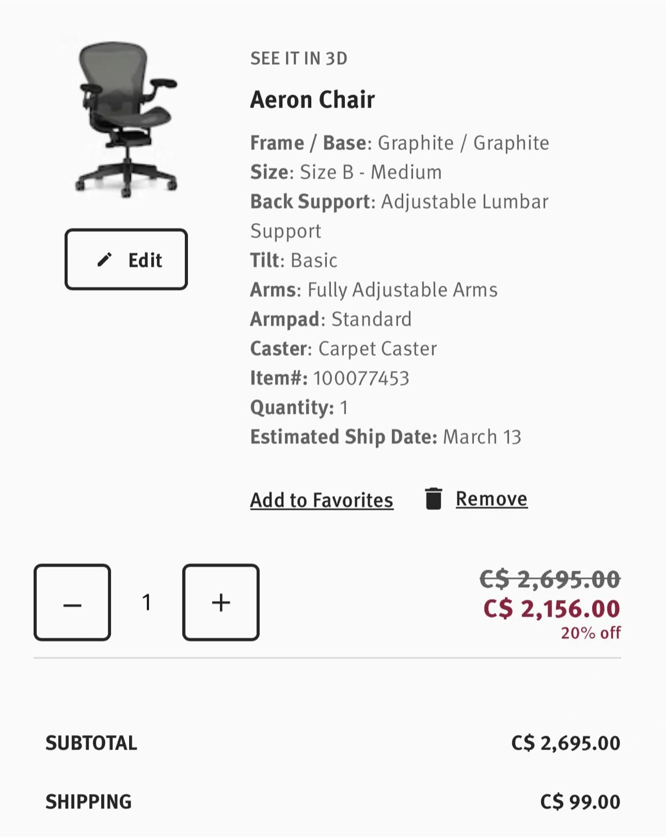This screenshot has height=837, width=666.
Task: Select the quantity value between steppers
Action: tap(147, 603)
